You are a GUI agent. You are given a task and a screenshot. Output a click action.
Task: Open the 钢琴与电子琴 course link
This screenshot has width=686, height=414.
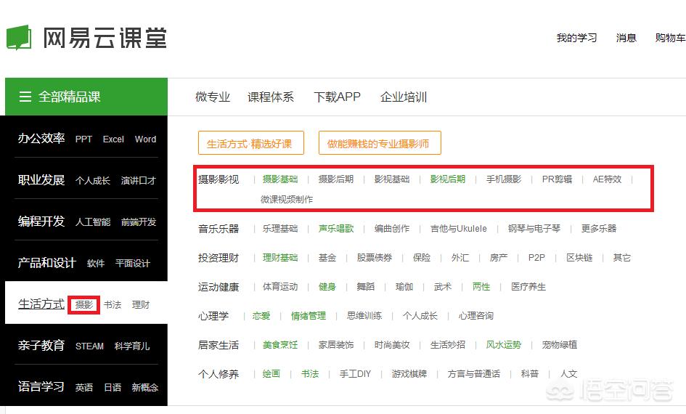coord(534,229)
